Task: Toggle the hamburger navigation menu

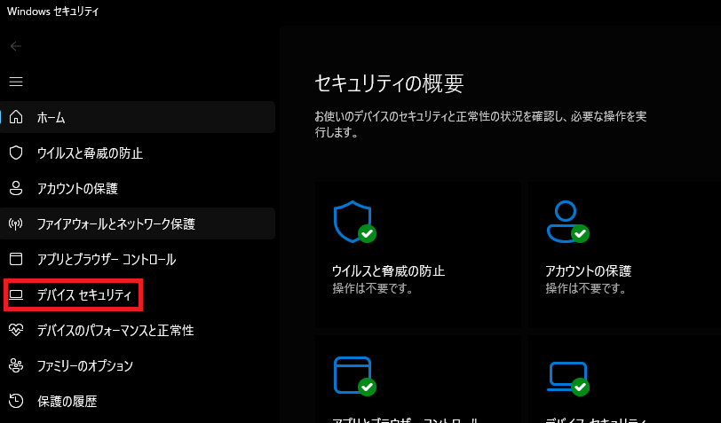Action: tap(16, 82)
